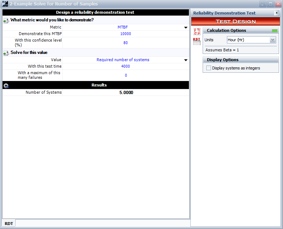Expand the Value dropdown arrow
This screenshot has height=229, width=283.
tap(186, 60)
